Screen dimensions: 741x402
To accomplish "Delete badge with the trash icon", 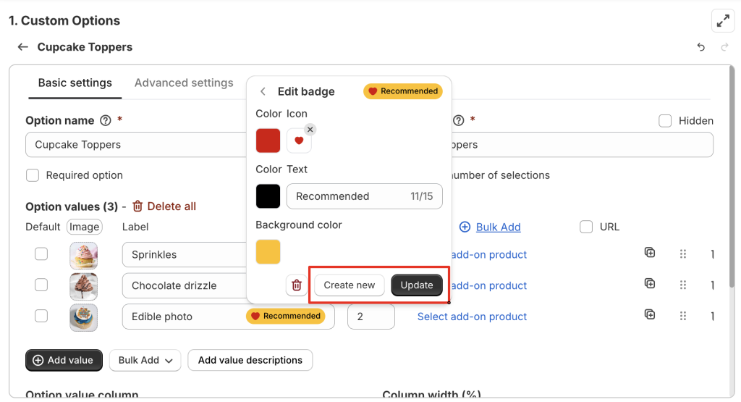I will pyautogui.click(x=297, y=285).
